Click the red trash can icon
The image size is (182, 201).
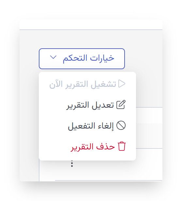click(122, 146)
